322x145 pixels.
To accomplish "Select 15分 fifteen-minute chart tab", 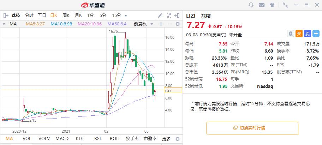I will (117, 16).
